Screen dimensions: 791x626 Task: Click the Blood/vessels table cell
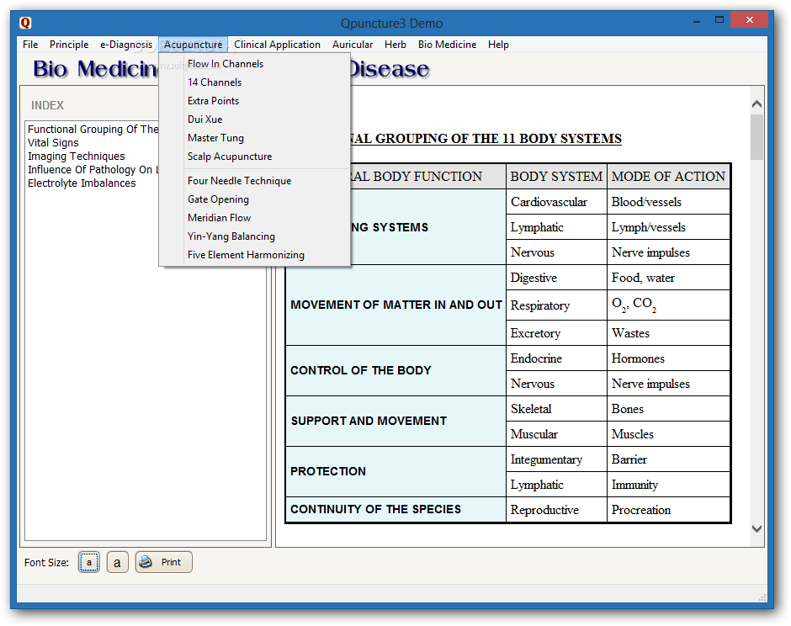click(x=668, y=202)
